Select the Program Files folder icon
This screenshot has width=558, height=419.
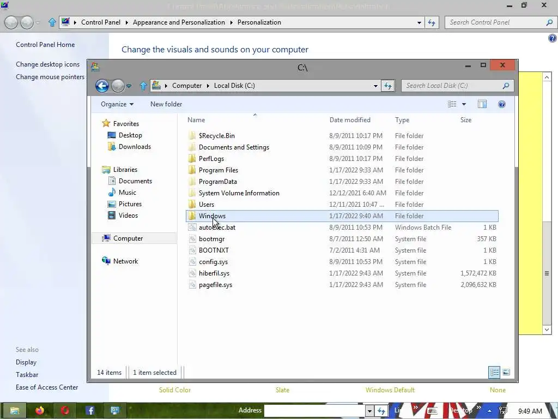(192, 170)
